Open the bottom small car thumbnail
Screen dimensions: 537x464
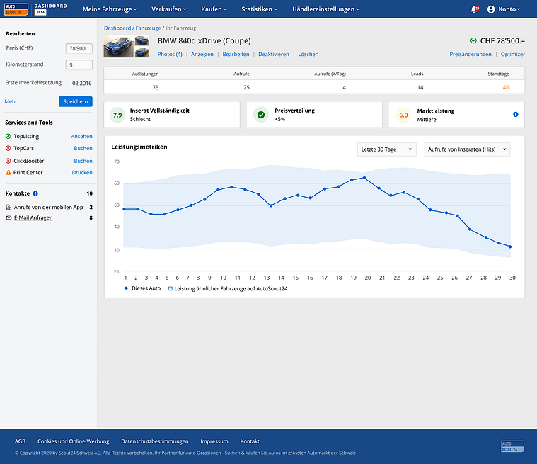(142, 52)
